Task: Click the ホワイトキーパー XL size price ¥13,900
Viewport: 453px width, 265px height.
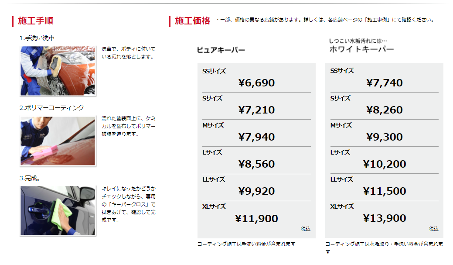Action: coord(384,218)
